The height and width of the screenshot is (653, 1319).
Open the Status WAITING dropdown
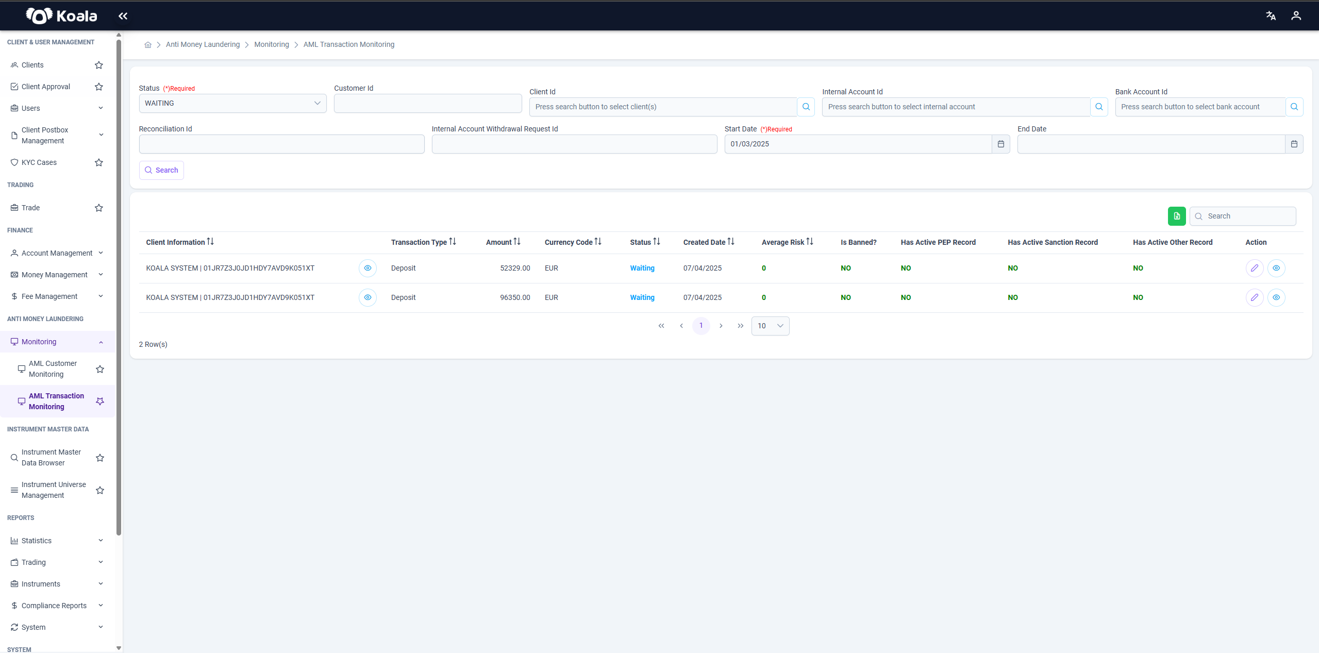coord(232,103)
